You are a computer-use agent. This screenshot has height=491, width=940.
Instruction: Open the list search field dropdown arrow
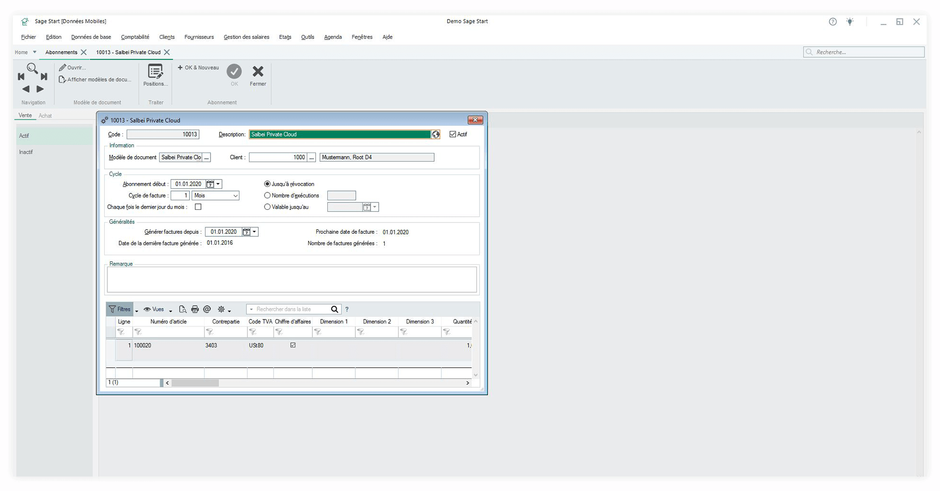pyautogui.click(x=251, y=310)
